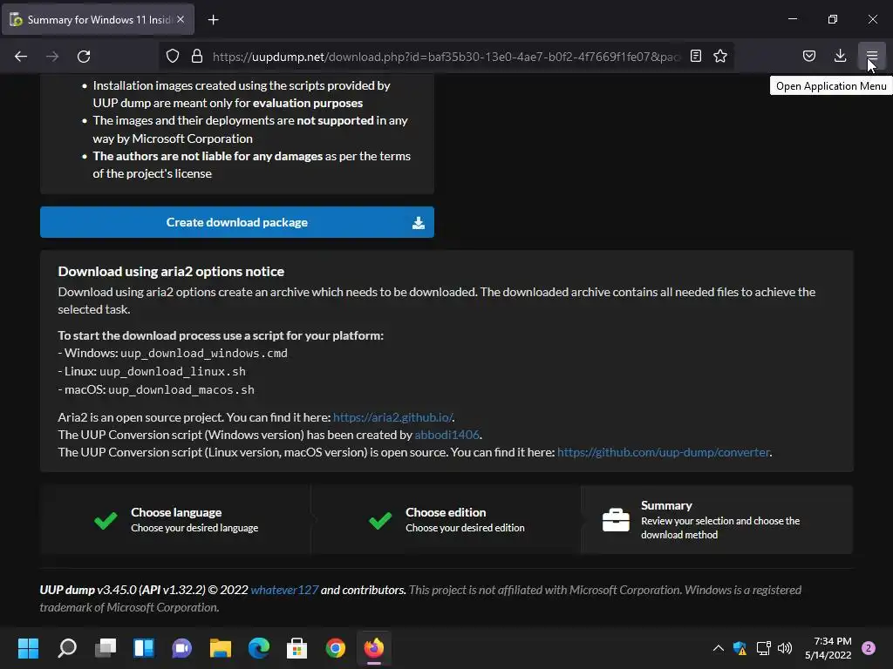Click the text uup_download_linux.sh
Viewport: 893px width, 669px height.
pyautogui.click(x=173, y=371)
